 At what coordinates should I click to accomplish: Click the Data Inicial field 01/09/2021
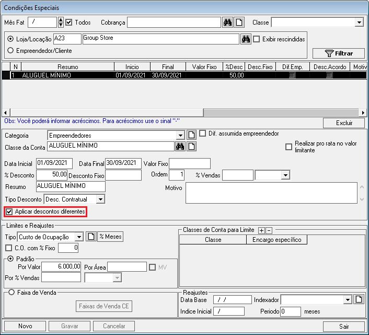[x=54, y=163]
